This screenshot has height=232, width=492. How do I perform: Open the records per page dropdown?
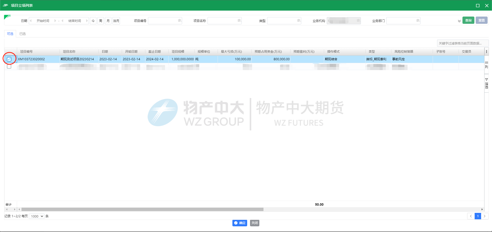[x=37, y=216]
